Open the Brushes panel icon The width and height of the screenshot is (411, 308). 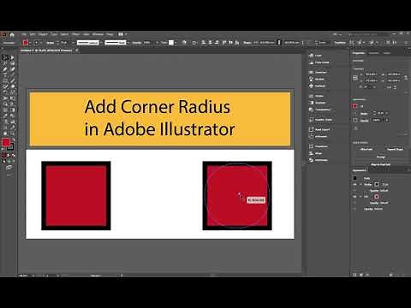pyautogui.click(x=311, y=79)
